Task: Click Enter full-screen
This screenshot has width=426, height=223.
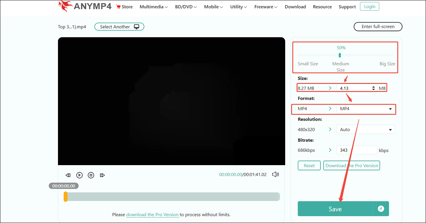Action: [378, 26]
